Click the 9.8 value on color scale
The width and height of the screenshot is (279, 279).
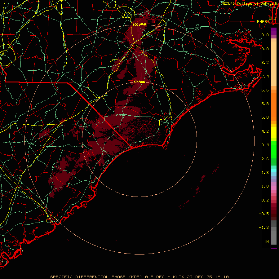(x=265, y=35)
